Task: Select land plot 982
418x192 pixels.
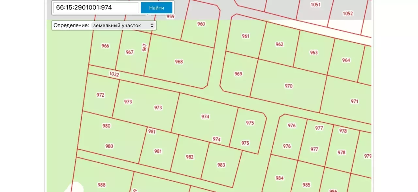Action: 190,157
